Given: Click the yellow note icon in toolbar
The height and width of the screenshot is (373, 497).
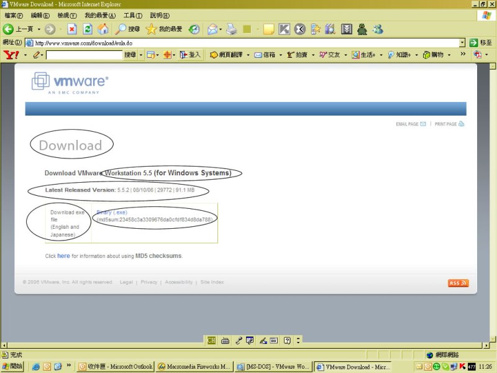Looking at the screenshot, I should point(269,29).
